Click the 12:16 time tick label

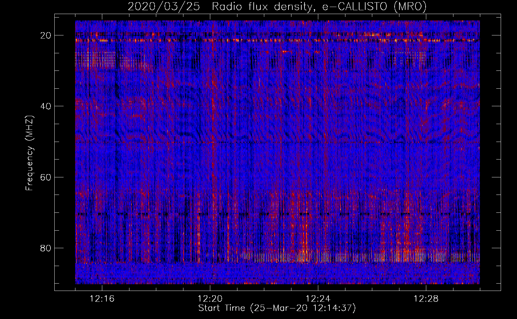[x=102, y=299]
